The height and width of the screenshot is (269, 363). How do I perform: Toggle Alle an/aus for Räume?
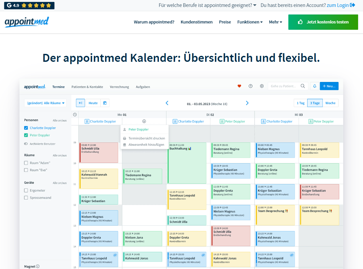coord(59,155)
